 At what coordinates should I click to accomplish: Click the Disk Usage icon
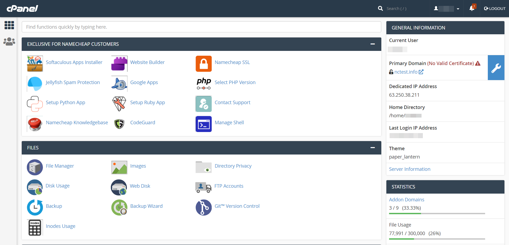tap(35, 187)
